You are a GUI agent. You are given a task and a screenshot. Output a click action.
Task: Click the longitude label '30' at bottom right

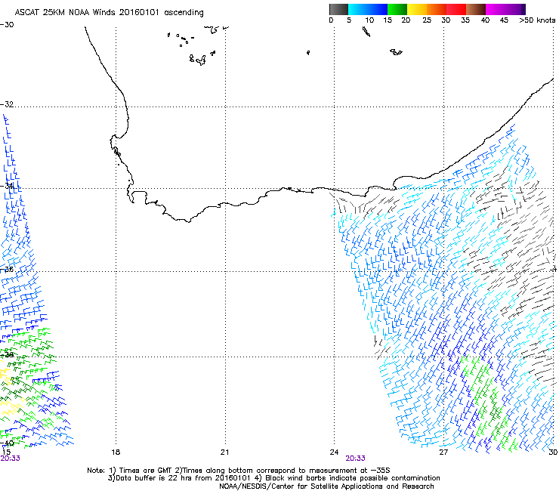click(x=553, y=452)
